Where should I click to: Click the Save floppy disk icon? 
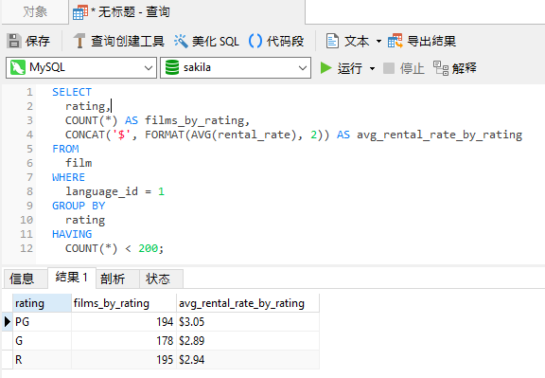click(14, 41)
